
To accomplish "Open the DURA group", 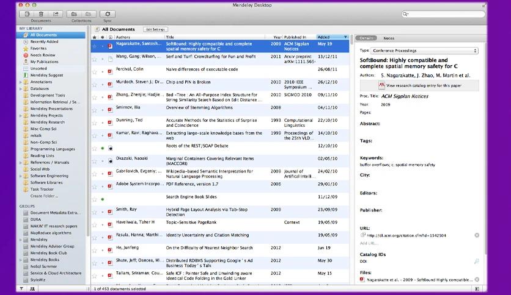I will (35, 219).
